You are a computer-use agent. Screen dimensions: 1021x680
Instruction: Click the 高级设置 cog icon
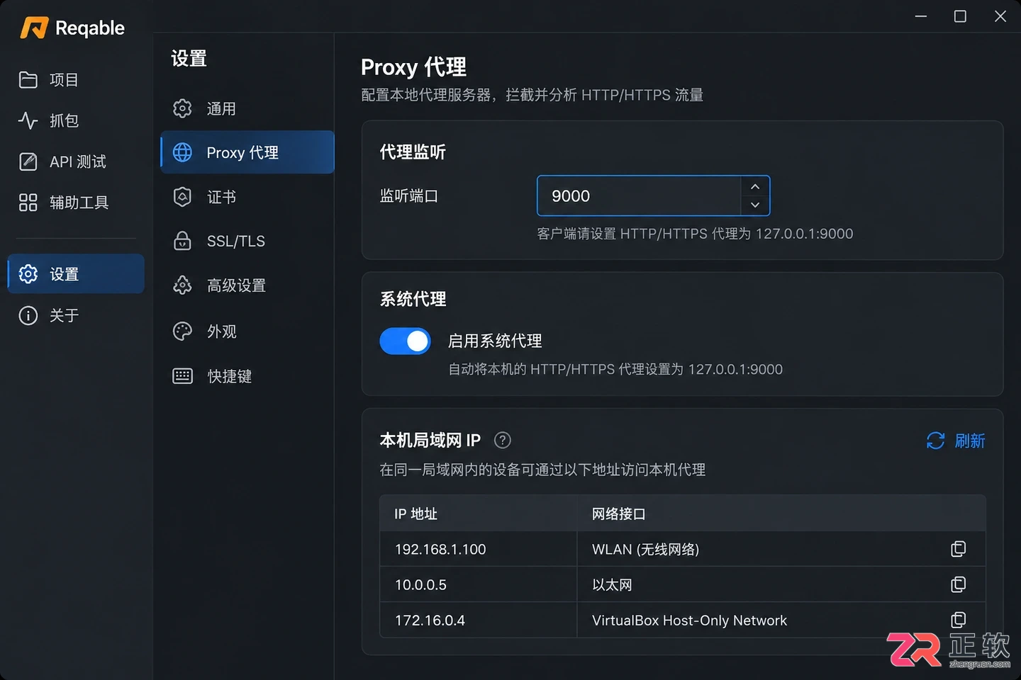coord(183,285)
